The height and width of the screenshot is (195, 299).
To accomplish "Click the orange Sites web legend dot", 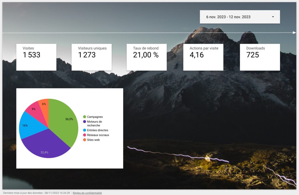I will 85,140.
